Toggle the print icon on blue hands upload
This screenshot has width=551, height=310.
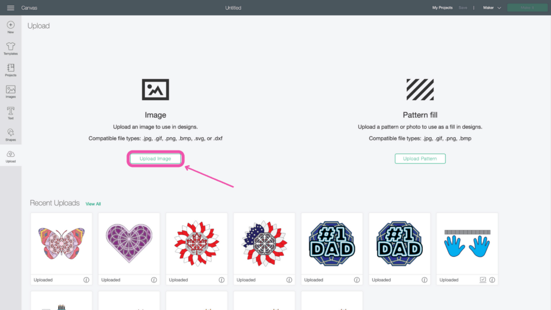pyautogui.click(x=483, y=280)
